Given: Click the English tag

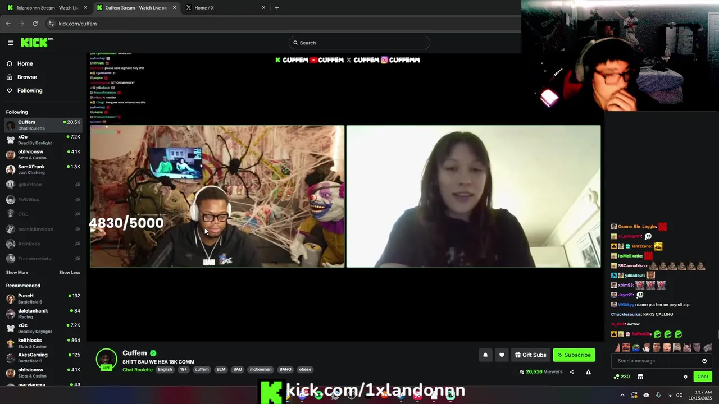Looking at the screenshot, I should pyautogui.click(x=165, y=370).
